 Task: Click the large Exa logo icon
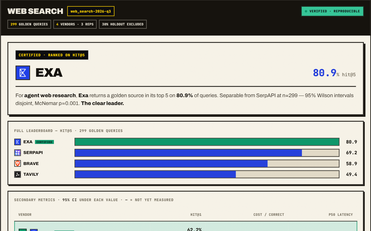[x=23, y=73]
